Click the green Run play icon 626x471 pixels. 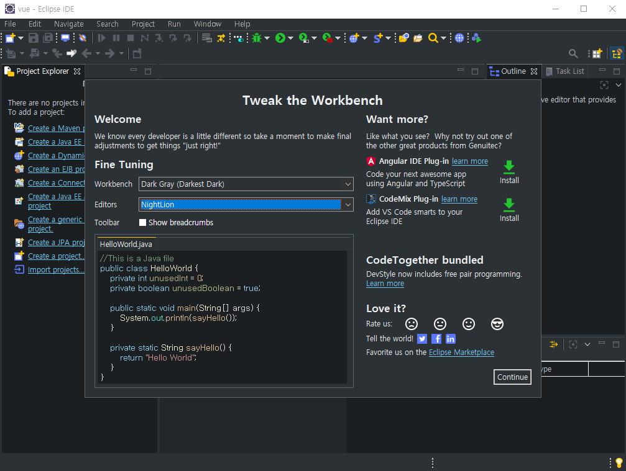280,38
